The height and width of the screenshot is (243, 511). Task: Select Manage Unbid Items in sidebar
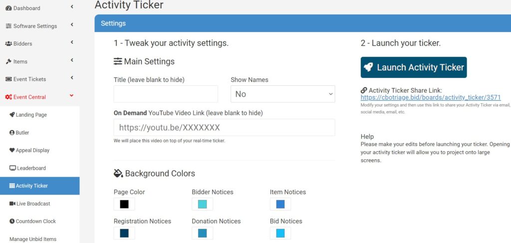coord(33,239)
